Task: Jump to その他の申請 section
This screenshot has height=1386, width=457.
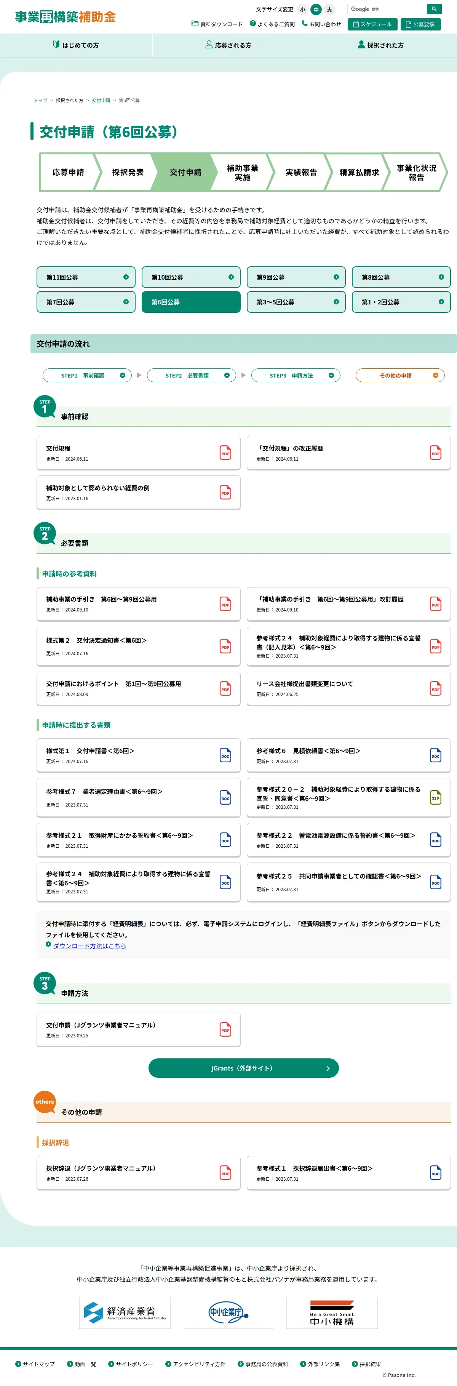Action: pos(400,375)
